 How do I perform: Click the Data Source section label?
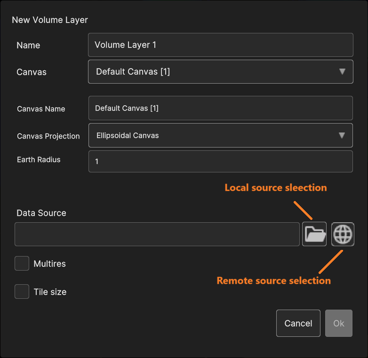(41, 213)
